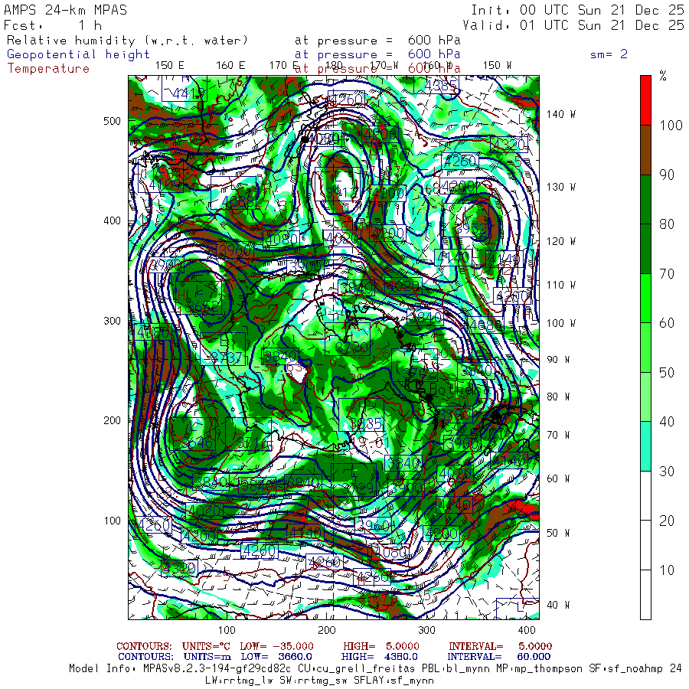The height and width of the screenshot is (689, 689).
Task: Click the 'Rothera' station label
Action: coord(459,389)
